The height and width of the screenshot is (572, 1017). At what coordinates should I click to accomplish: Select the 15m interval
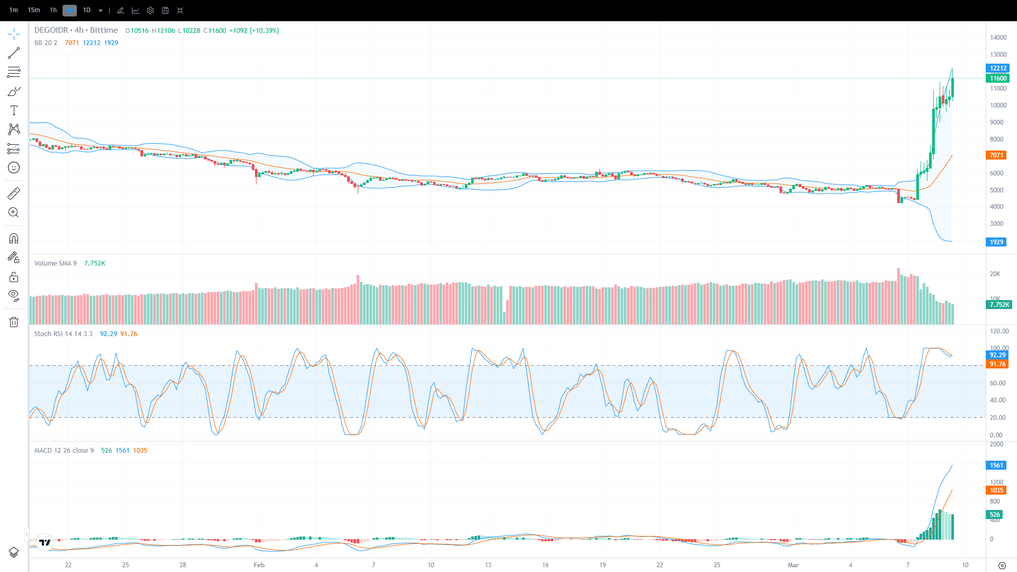pyautogui.click(x=33, y=10)
